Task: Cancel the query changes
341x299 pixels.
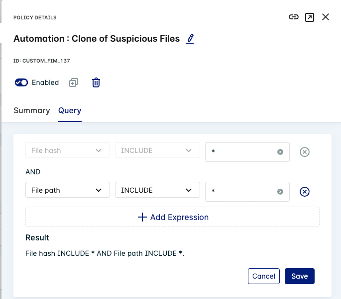Action: point(263,276)
